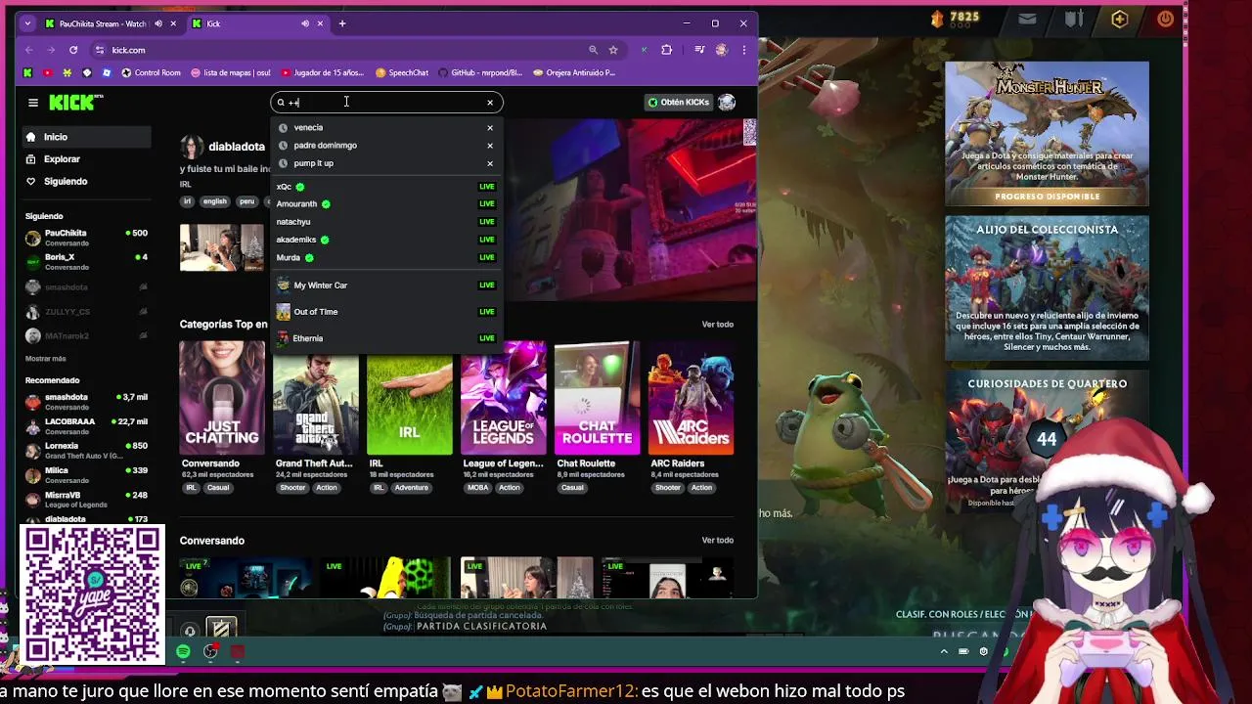Image resolution: width=1252 pixels, height=704 pixels.
Task: Open the League of Legends category thumbnail
Action: click(x=504, y=399)
